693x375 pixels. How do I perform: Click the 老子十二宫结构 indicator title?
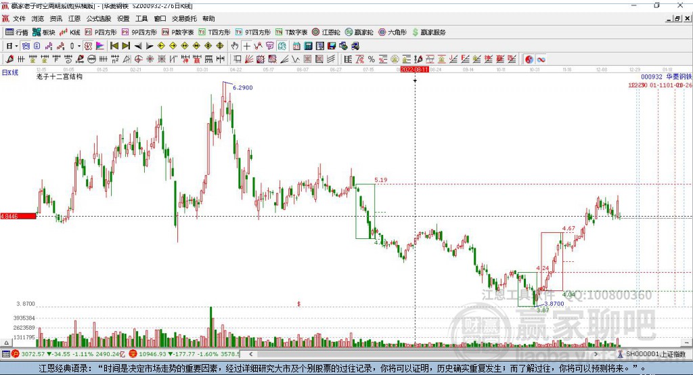(x=60, y=76)
